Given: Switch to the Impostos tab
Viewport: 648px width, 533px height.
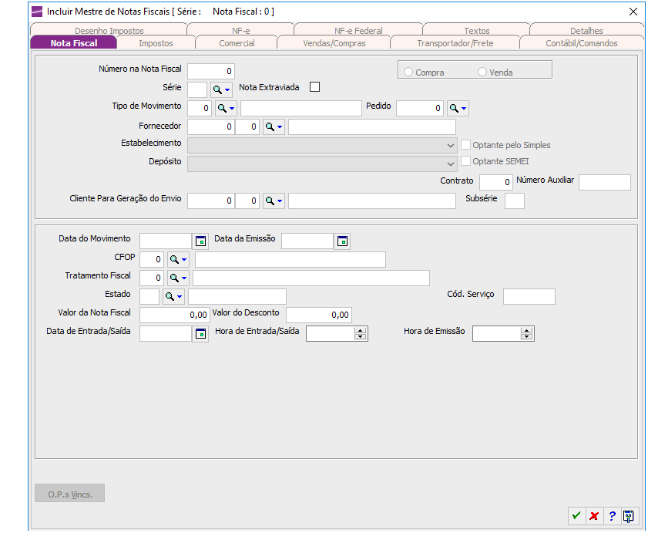Looking at the screenshot, I should (x=156, y=43).
